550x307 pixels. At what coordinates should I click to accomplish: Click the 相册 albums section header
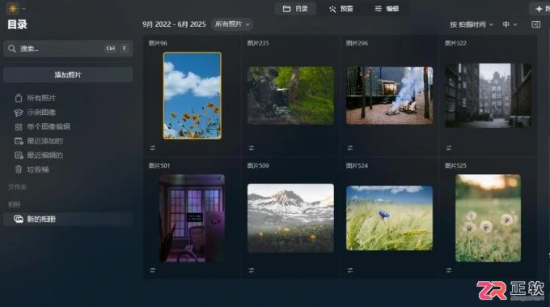(14, 204)
